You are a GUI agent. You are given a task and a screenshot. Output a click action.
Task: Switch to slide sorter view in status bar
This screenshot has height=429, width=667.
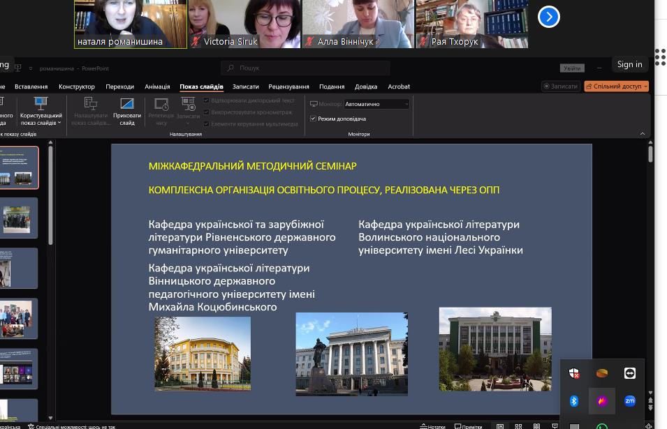pyautogui.click(x=518, y=426)
